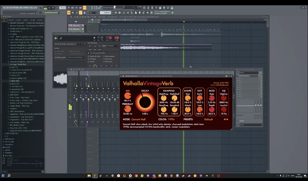Screen dimensions: 308x181
Task: Click the save project floppy icon
Action: [160, 8]
